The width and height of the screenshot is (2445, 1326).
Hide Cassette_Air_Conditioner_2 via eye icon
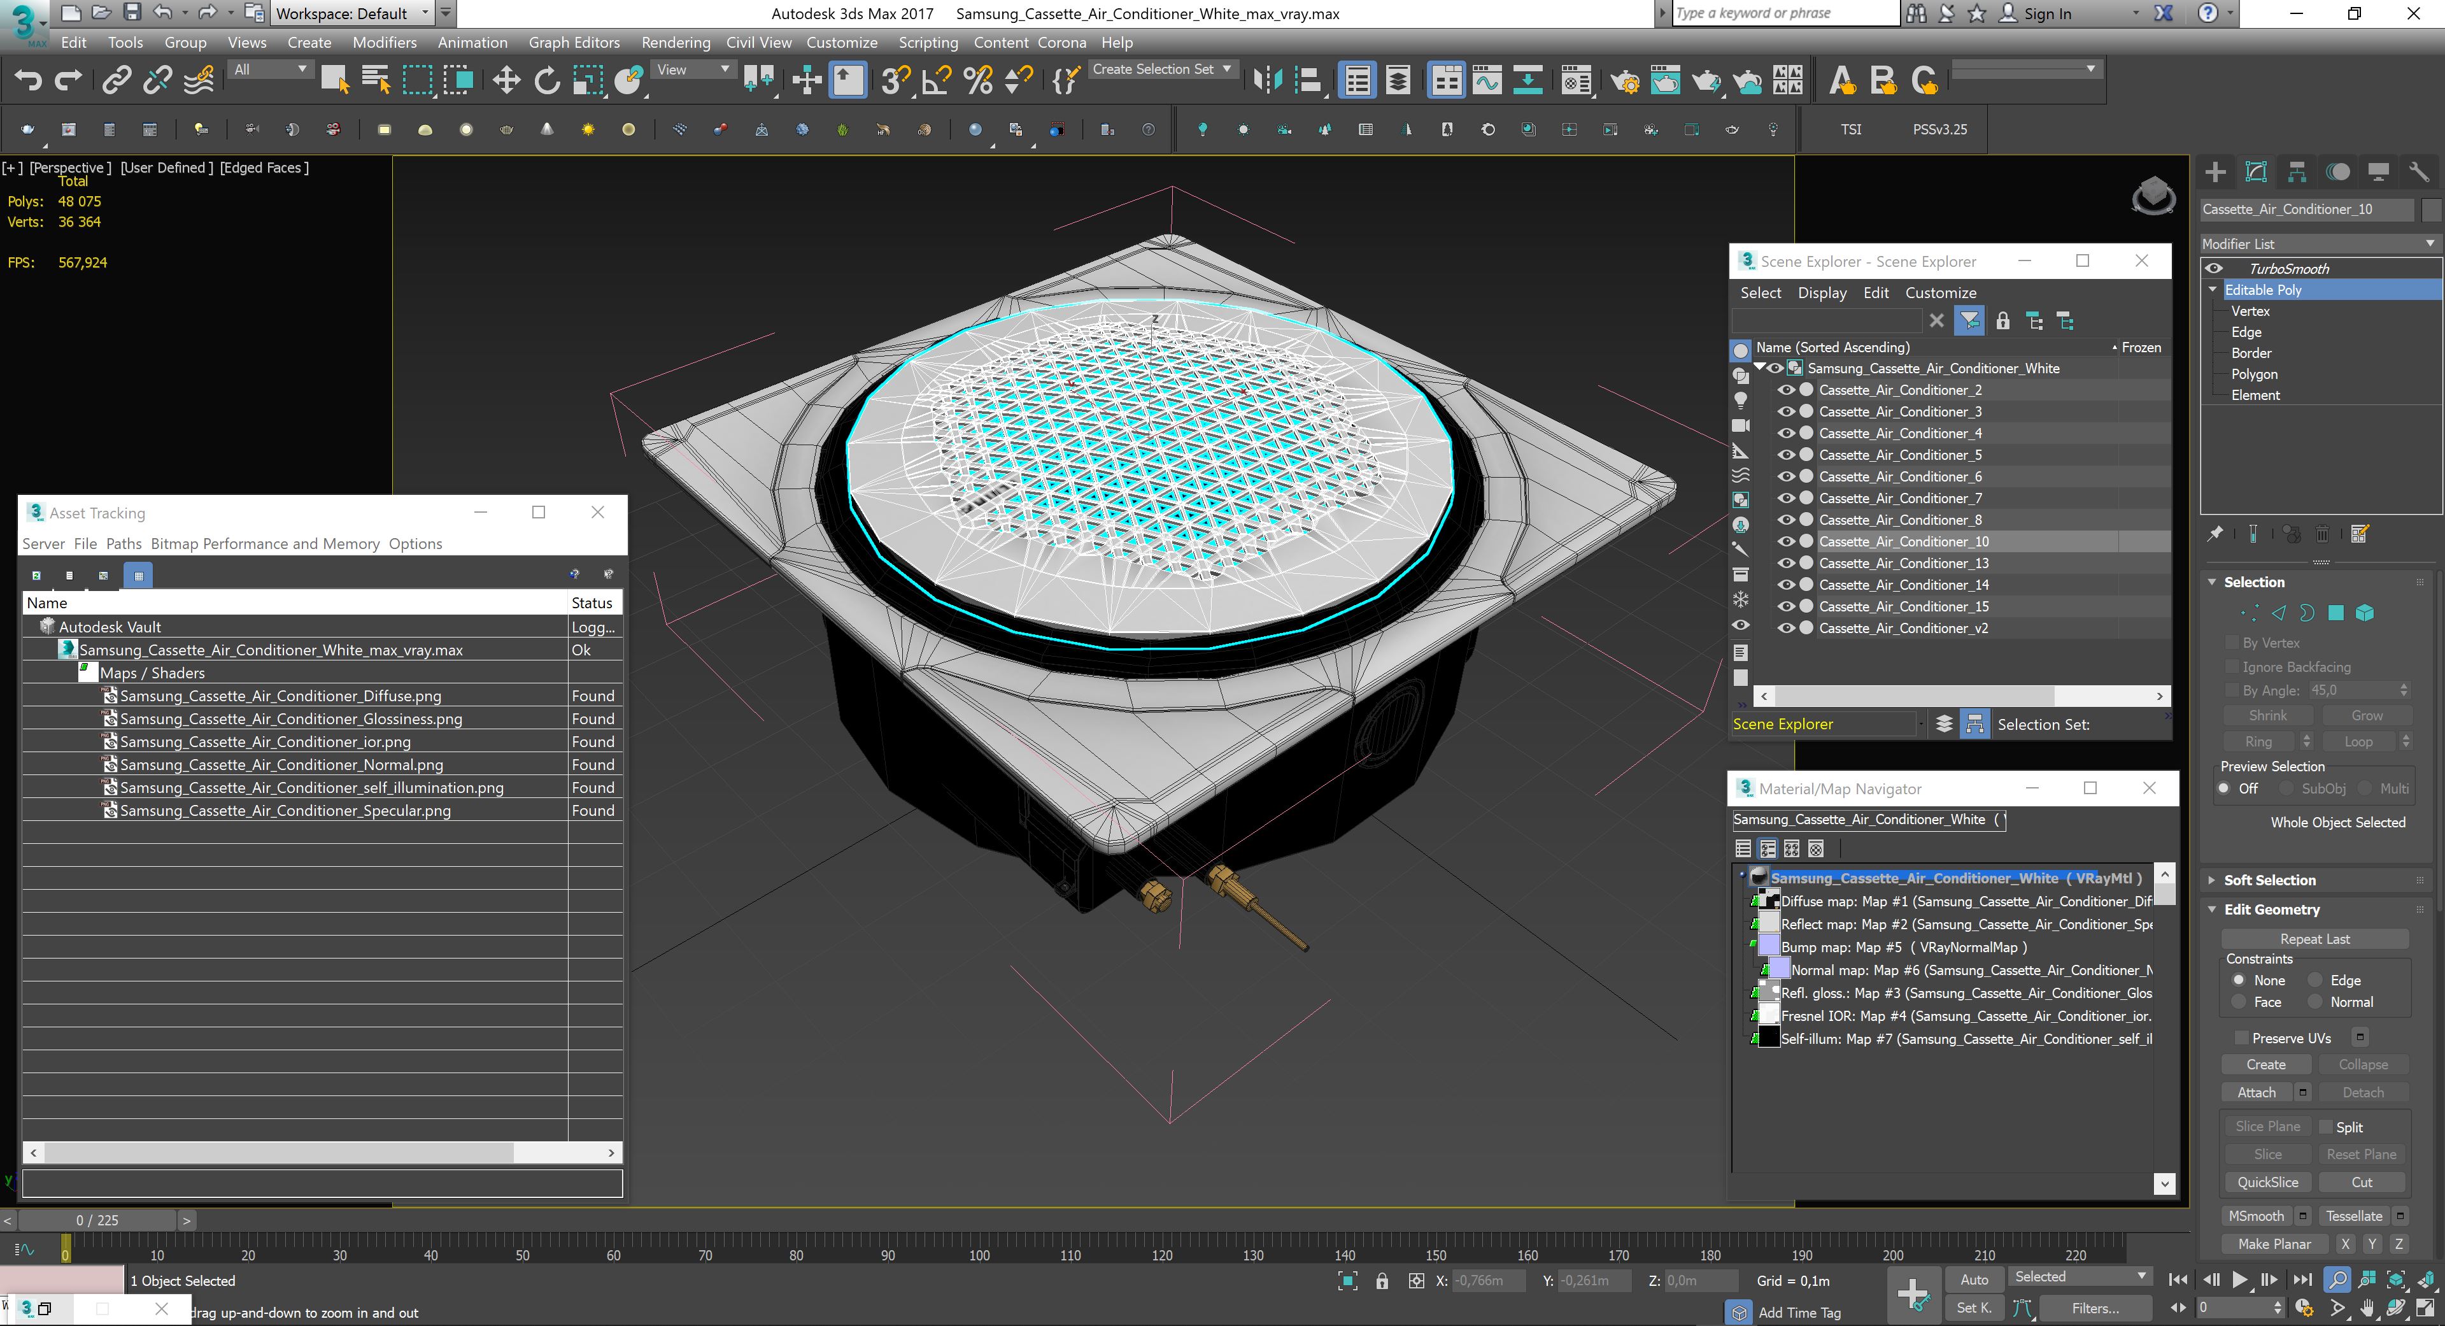pos(1785,390)
